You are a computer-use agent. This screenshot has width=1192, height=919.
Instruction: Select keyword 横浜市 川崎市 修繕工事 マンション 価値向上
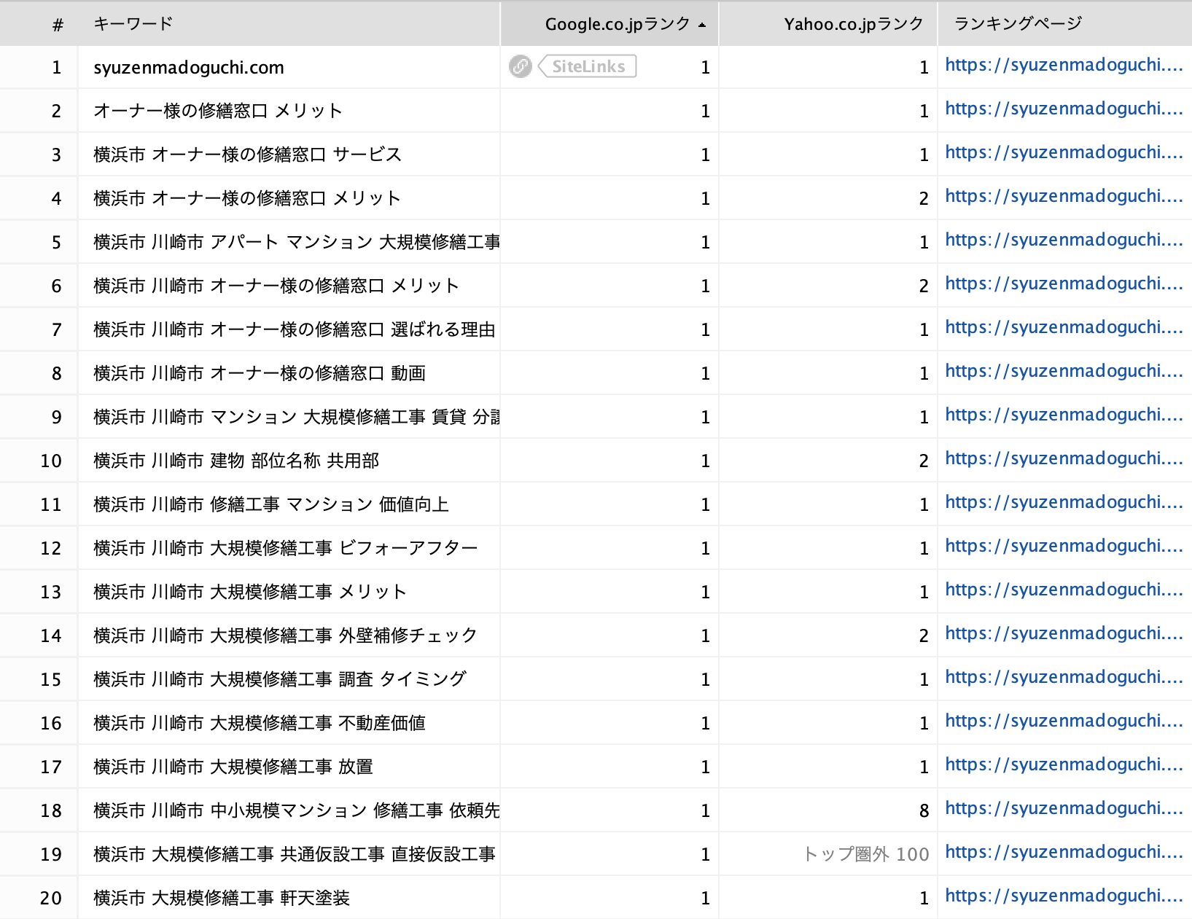[271, 504]
